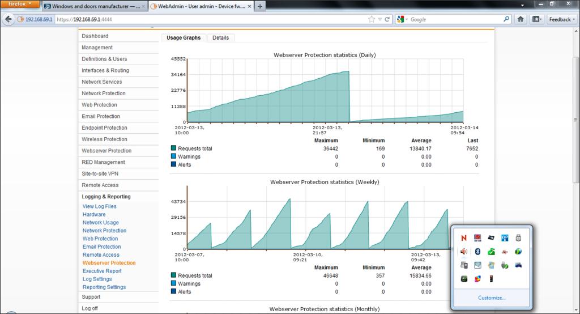Bookmark this page with the star icon

tap(372, 19)
